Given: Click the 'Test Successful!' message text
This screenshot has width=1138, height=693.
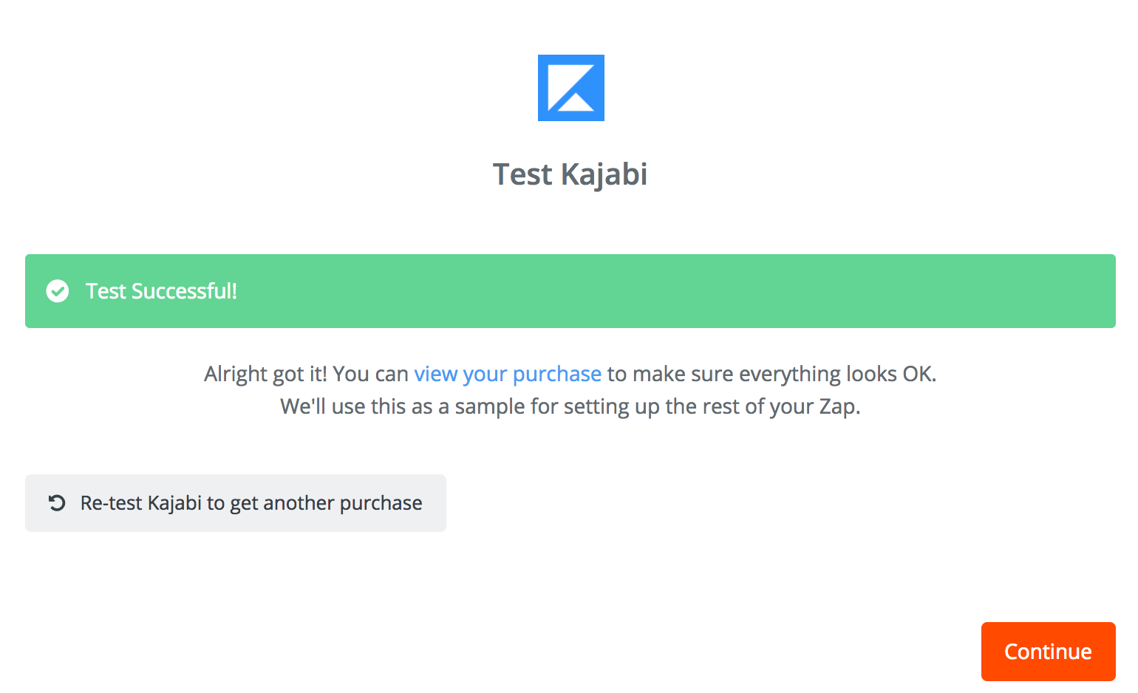Looking at the screenshot, I should 161,291.
